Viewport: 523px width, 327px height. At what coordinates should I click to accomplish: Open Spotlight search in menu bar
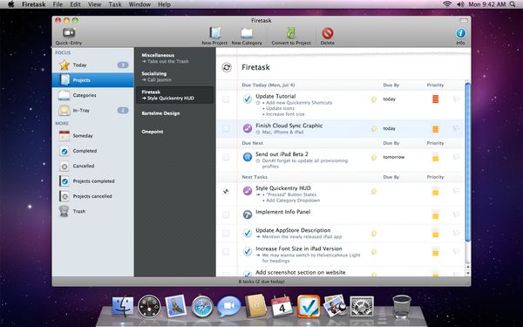[x=513, y=4]
